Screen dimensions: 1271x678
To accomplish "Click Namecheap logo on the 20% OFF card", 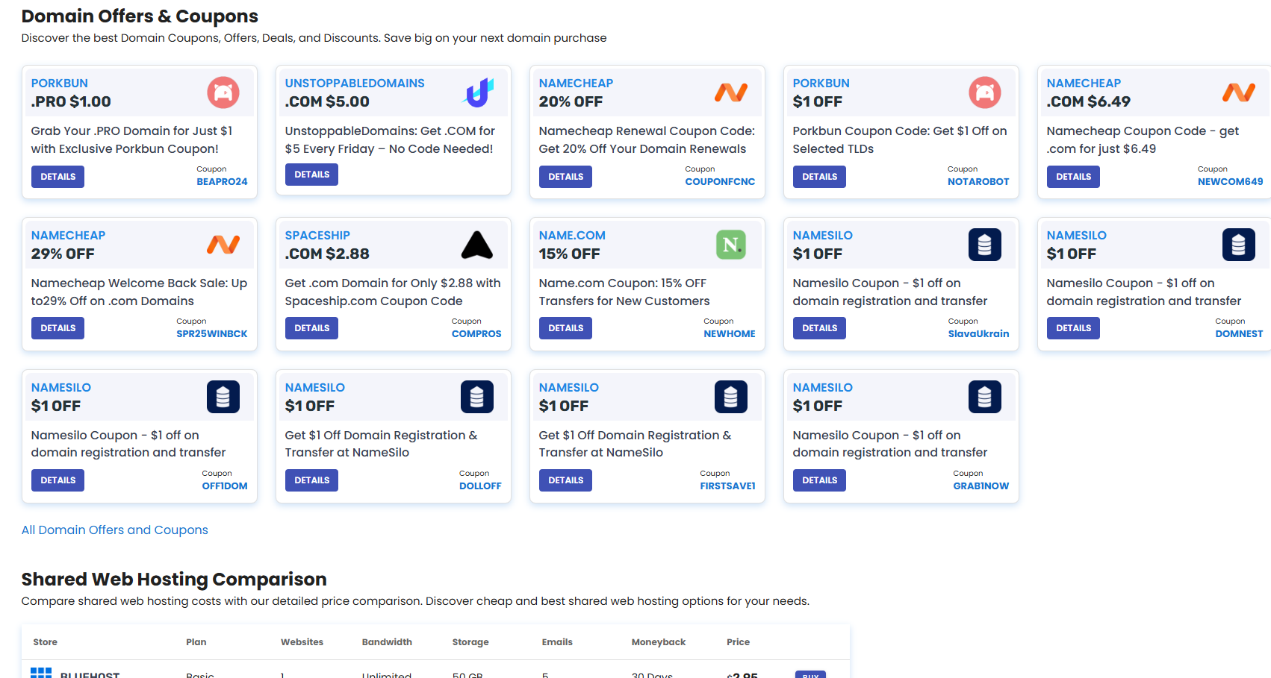I will pyautogui.click(x=730, y=92).
